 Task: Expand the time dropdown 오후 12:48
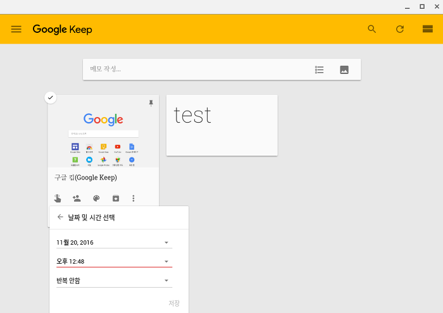click(114, 262)
